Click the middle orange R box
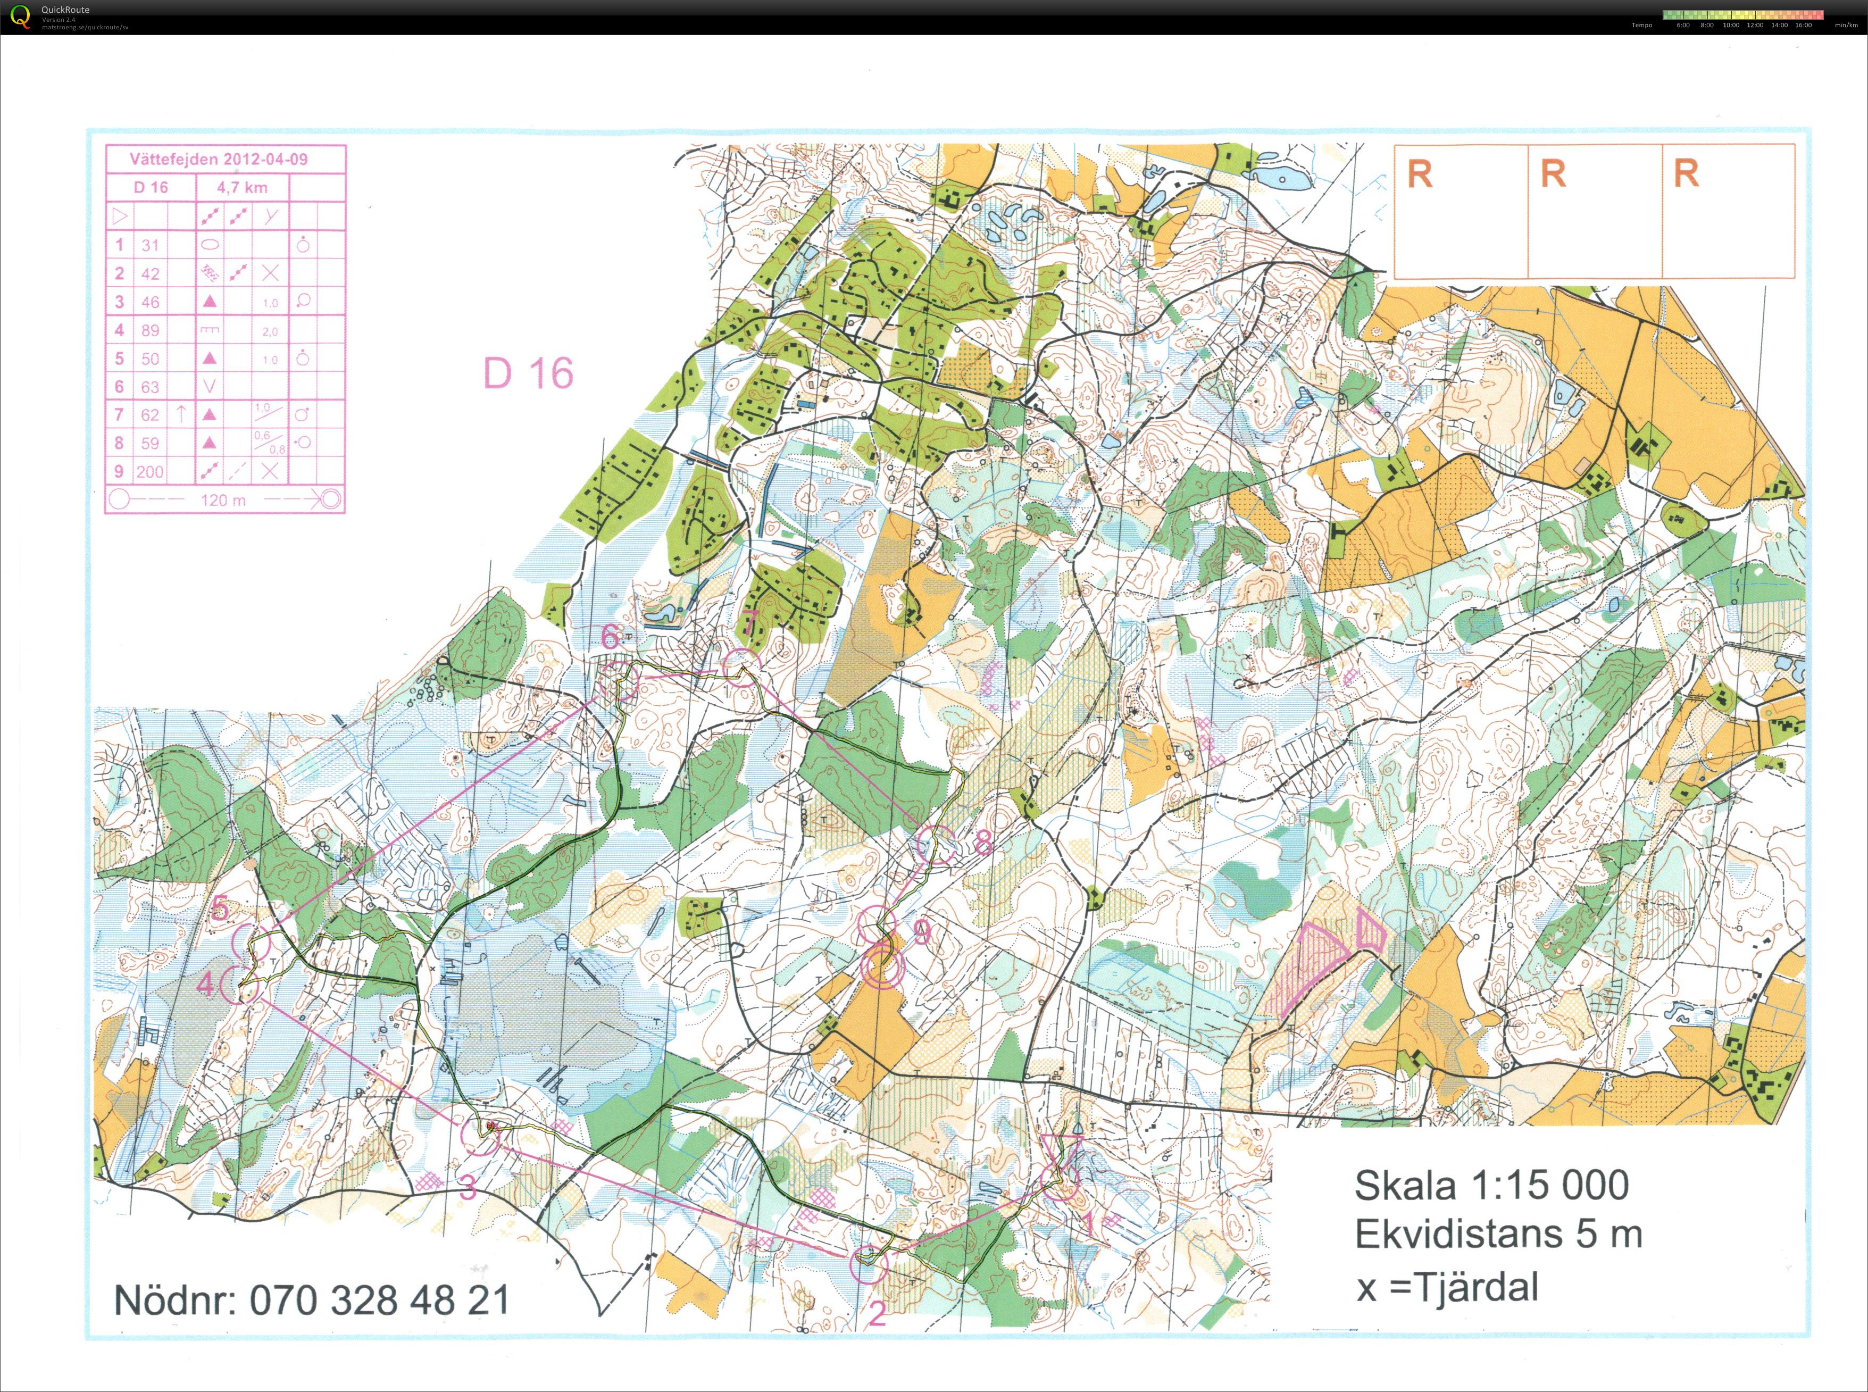The height and width of the screenshot is (1392, 1868). click(x=1594, y=212)
